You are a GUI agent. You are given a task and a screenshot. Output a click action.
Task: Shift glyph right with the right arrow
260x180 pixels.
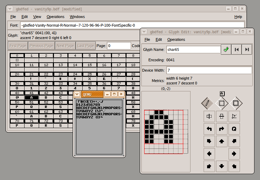coord(234,153)
